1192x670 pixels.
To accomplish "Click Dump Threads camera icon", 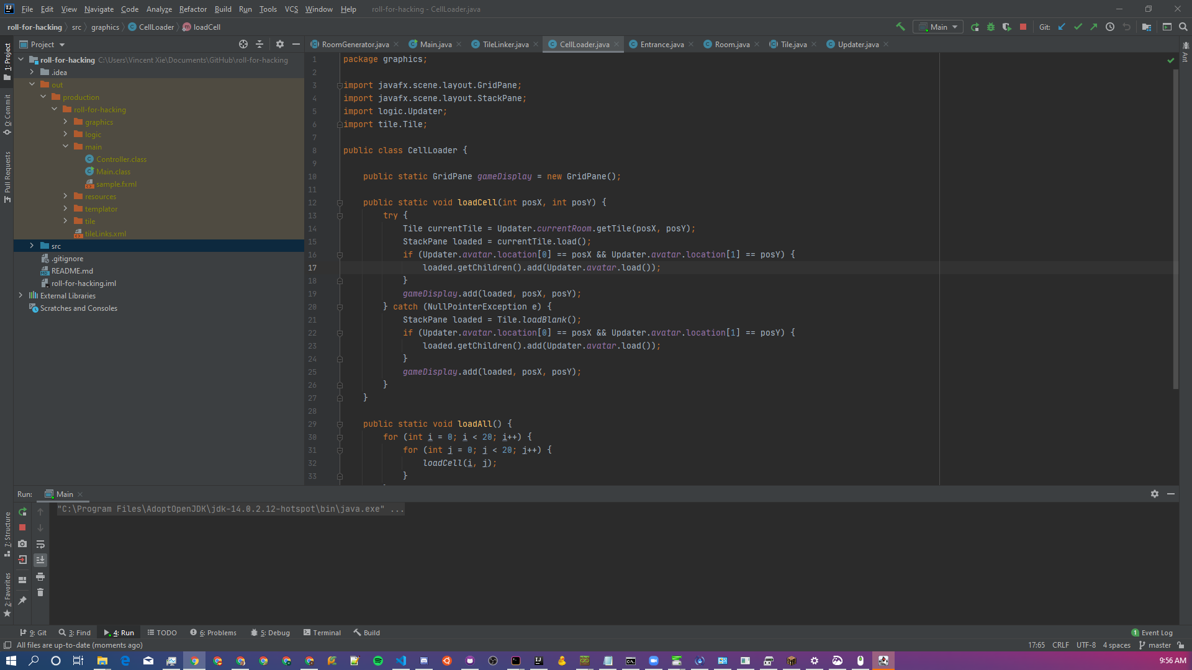I will point(22,543).
